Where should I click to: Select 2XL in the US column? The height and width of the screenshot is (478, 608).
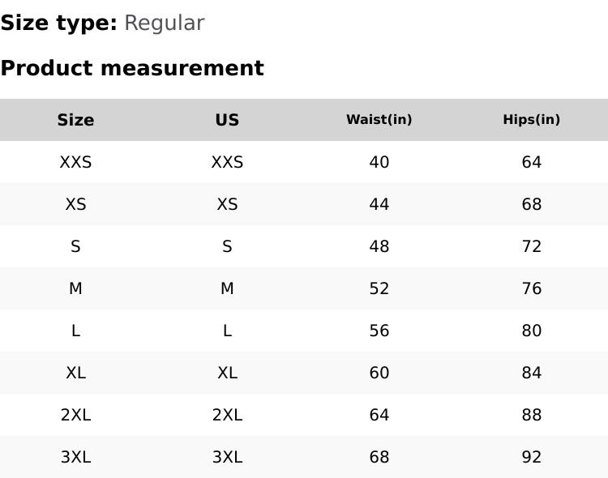227,415
